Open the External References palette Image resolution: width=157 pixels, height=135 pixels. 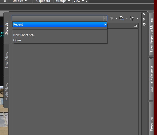(151, 79)
